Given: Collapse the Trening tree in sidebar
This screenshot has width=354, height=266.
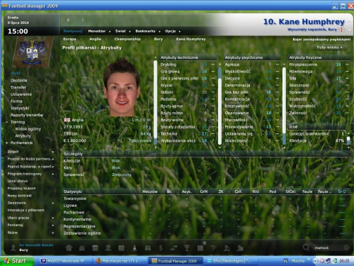Looking at the screenshot, I should [x=6, y=122].
